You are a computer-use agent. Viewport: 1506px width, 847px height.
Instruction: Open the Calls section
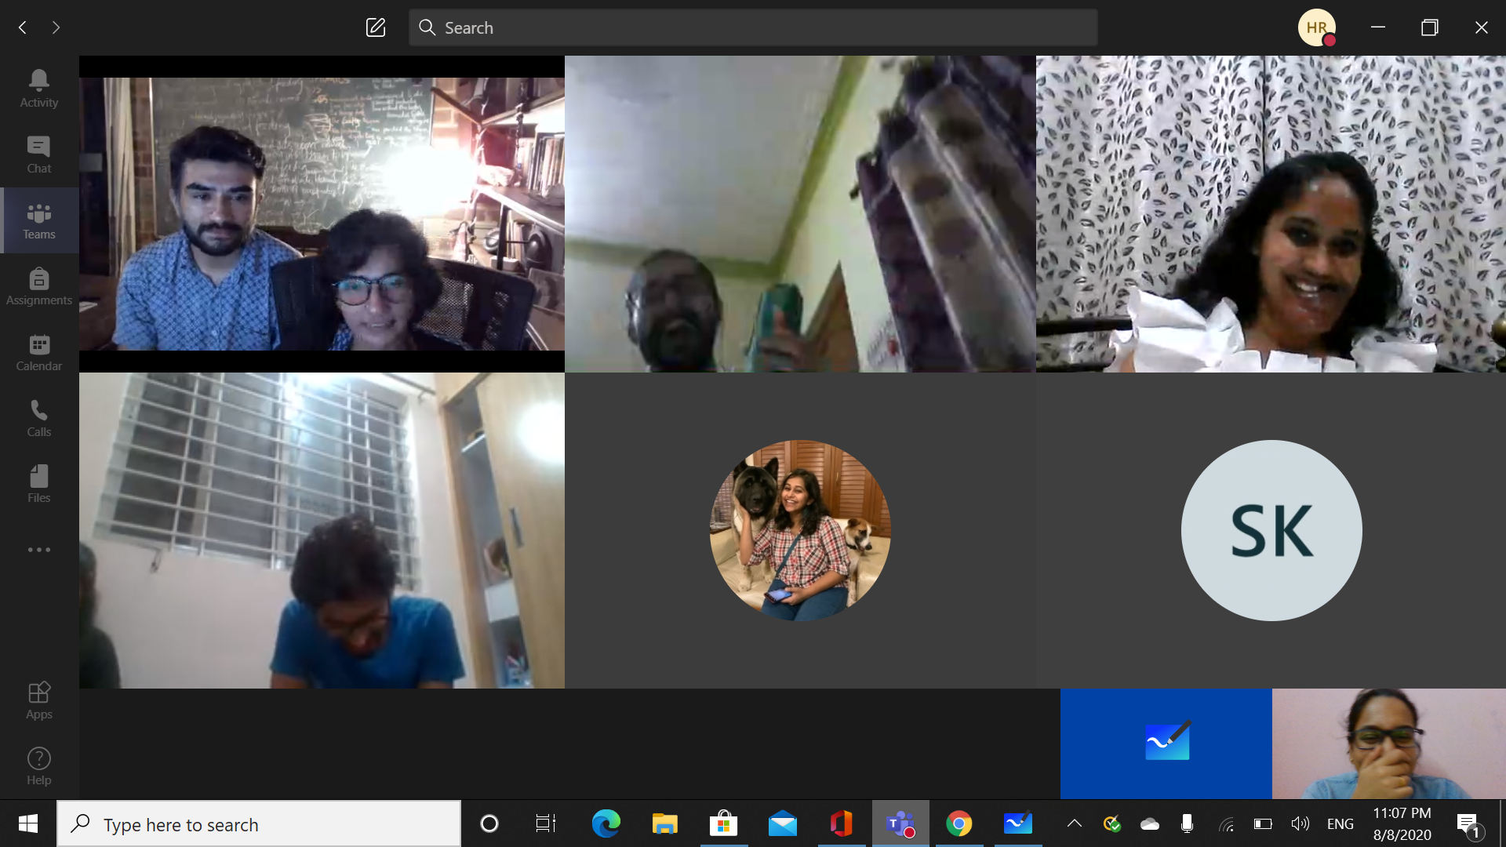pyautogui.click(x=38, y=418)
